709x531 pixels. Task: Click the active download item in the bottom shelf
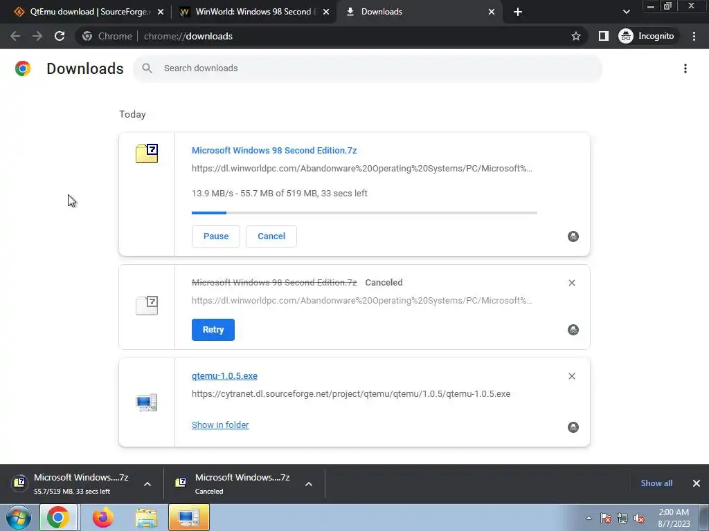[72, 483]
